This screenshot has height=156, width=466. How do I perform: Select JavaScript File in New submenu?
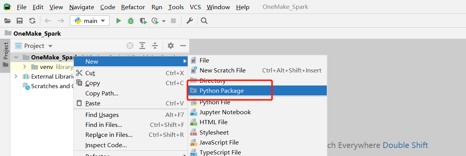click(258, 143)
